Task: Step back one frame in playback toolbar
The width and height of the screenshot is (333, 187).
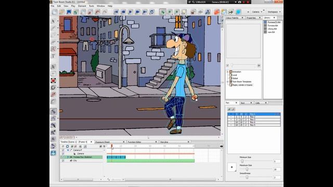Action: [123, 12]
